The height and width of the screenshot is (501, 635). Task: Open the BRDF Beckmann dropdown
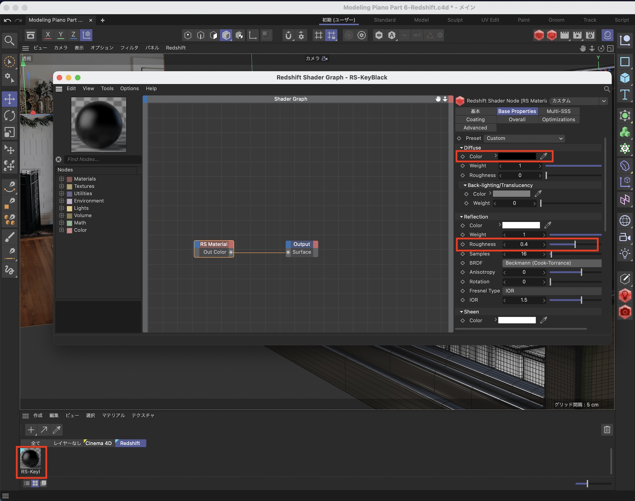[551, 263]
